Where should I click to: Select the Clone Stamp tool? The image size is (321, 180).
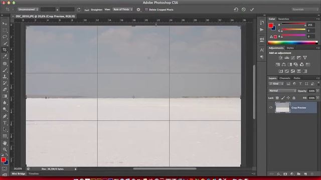click(5, 76)
